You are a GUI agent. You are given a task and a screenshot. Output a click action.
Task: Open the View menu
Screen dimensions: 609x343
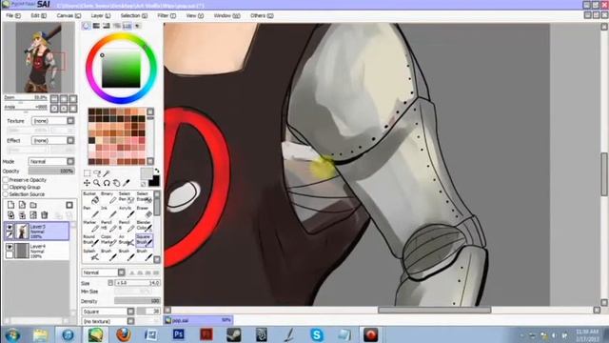click(194, 15)
